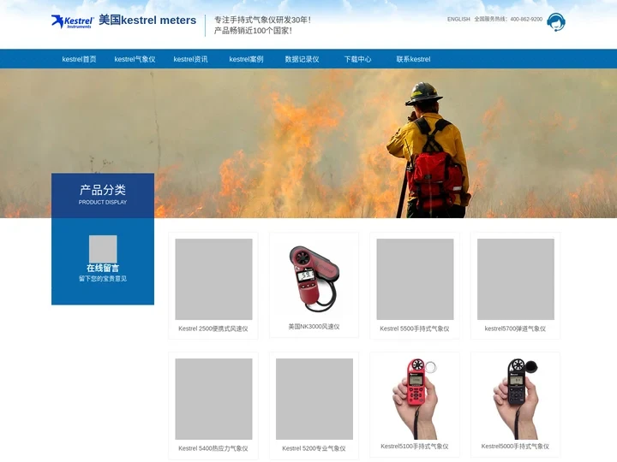Open Kestrel5000手持式气象仪 product image
617x462 pixels.
pos(516,398)
